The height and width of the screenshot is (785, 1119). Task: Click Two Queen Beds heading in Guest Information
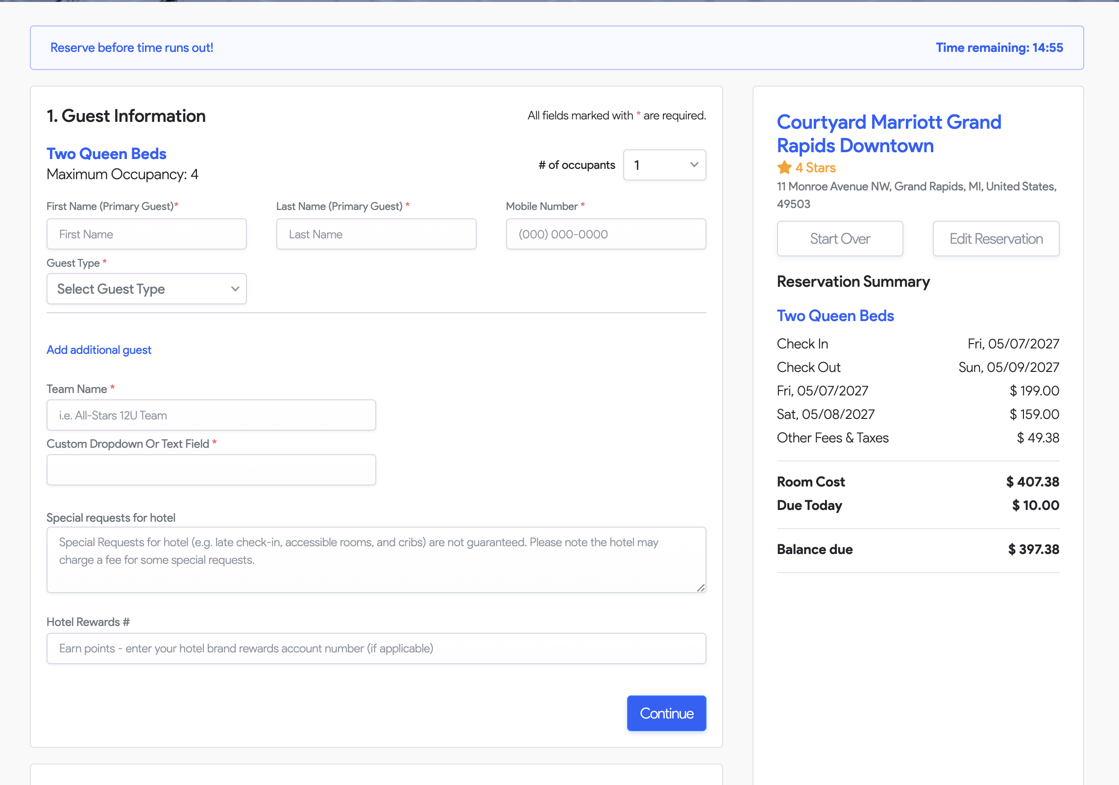click(106, 154)
